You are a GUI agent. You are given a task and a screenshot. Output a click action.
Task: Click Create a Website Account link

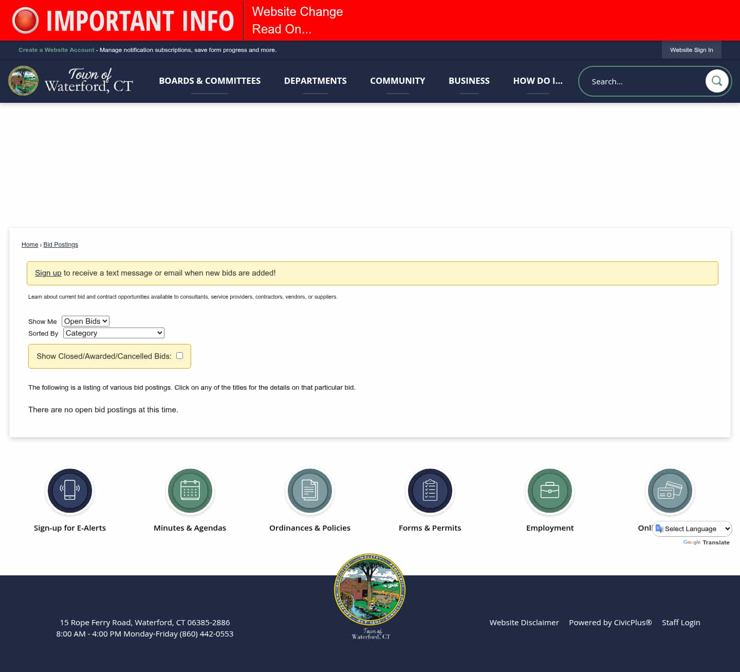point(57,50)
